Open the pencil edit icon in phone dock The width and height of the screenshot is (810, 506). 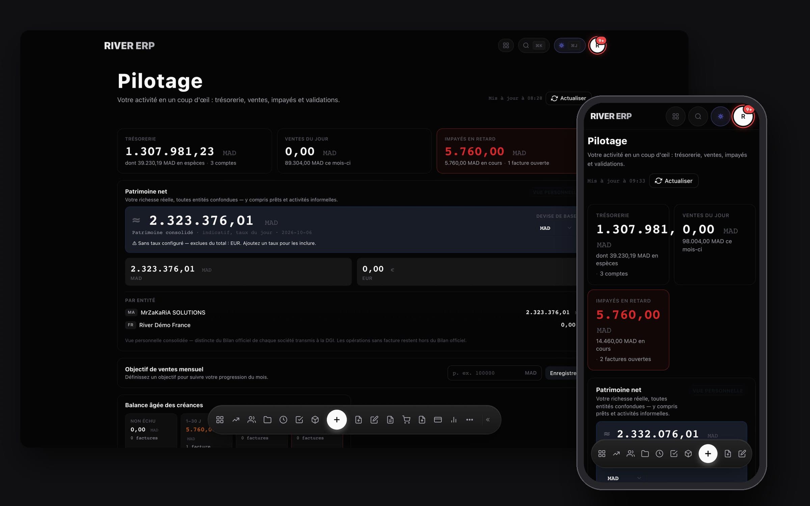tap(742, 454)
